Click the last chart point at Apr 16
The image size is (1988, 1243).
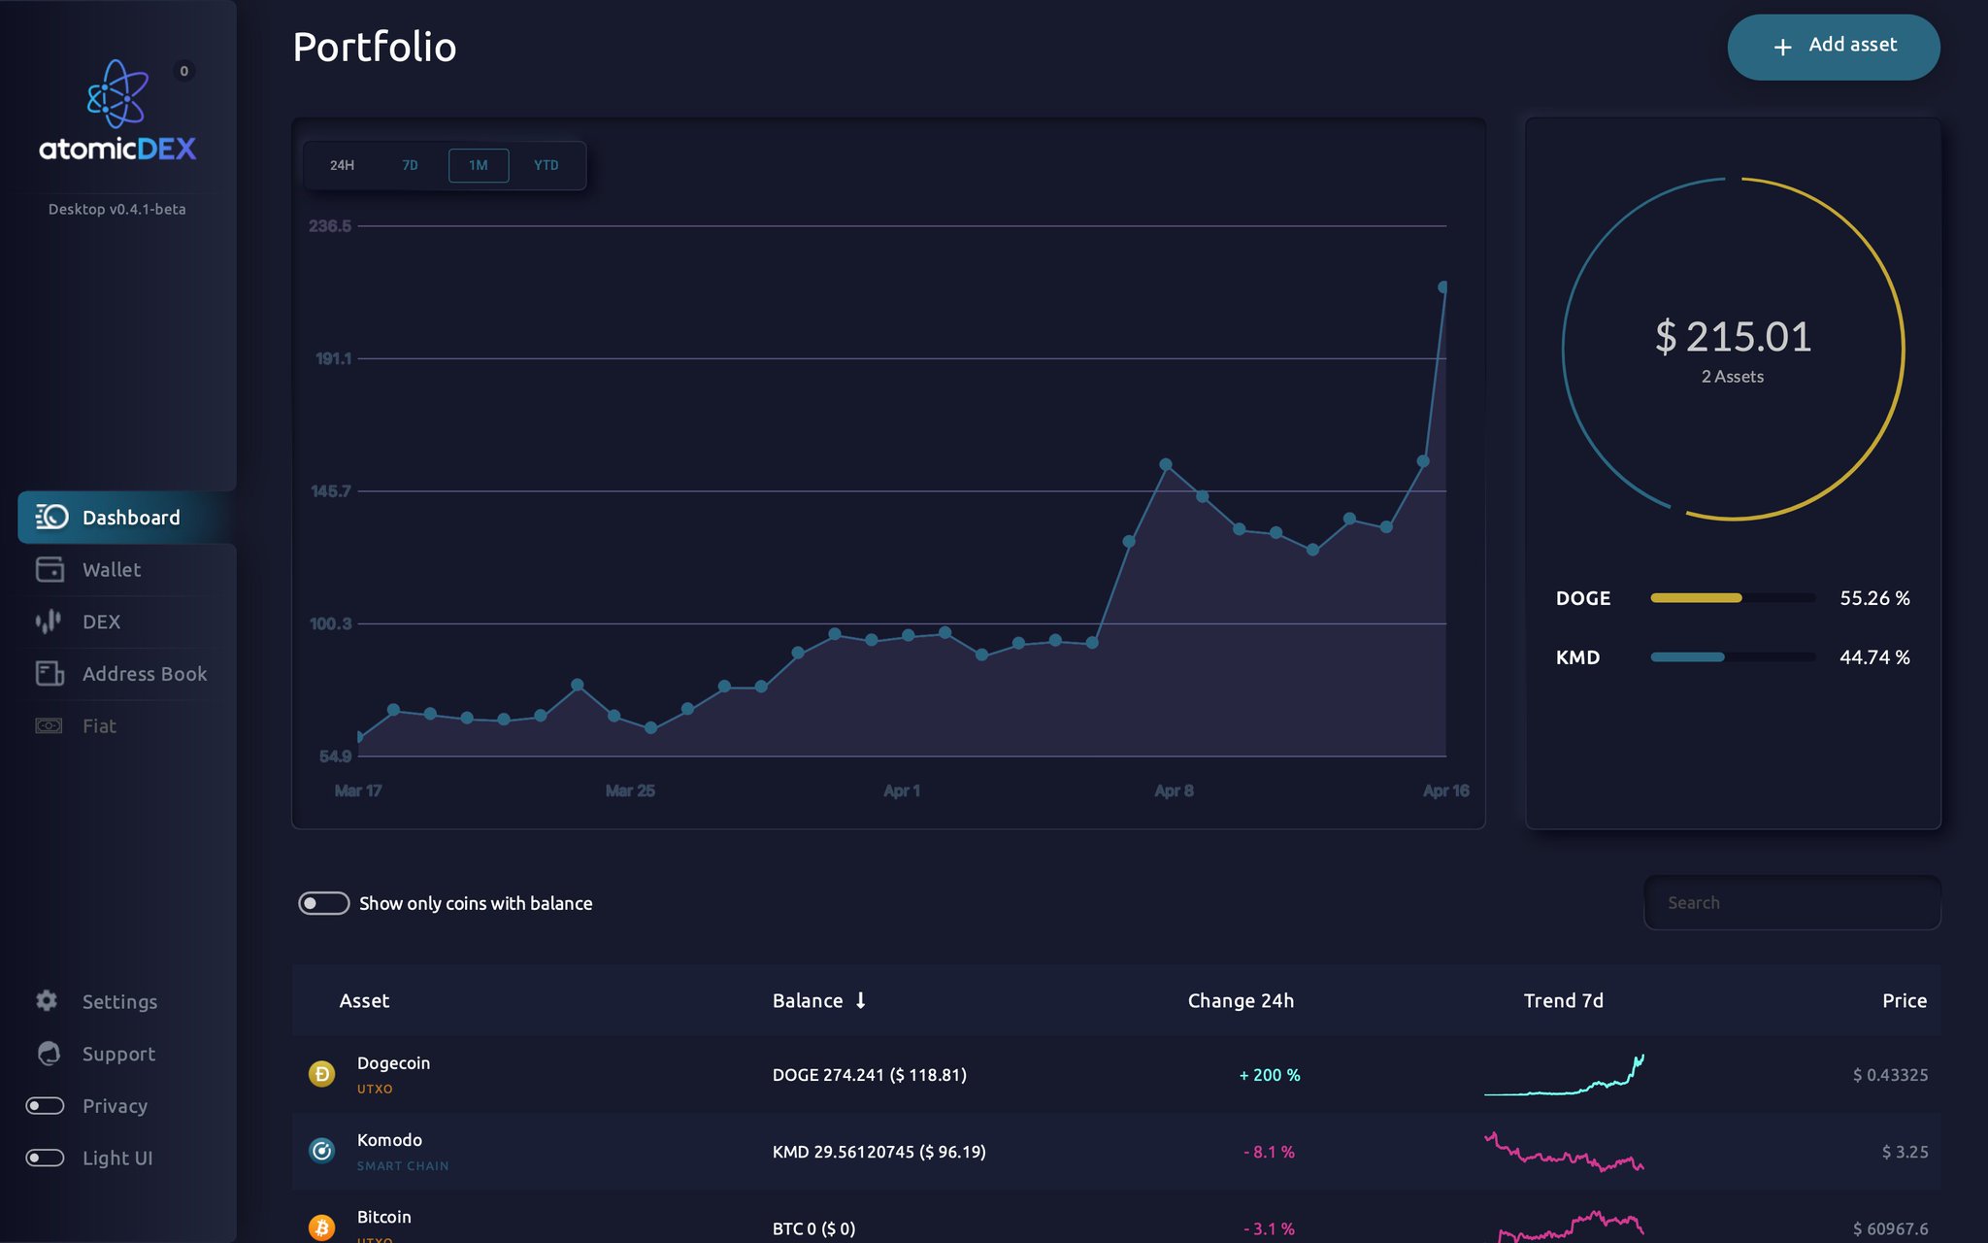pos(1443,286)
